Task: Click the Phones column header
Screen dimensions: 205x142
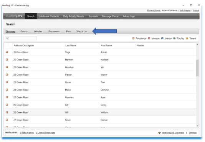Action: tap(140, 45)
